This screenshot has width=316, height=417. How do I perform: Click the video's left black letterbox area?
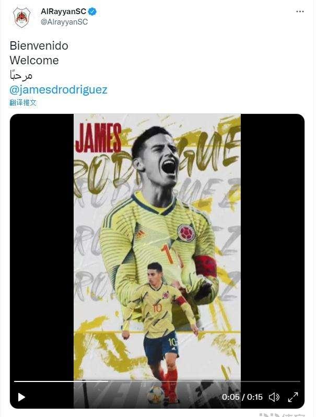coord(42,247)
